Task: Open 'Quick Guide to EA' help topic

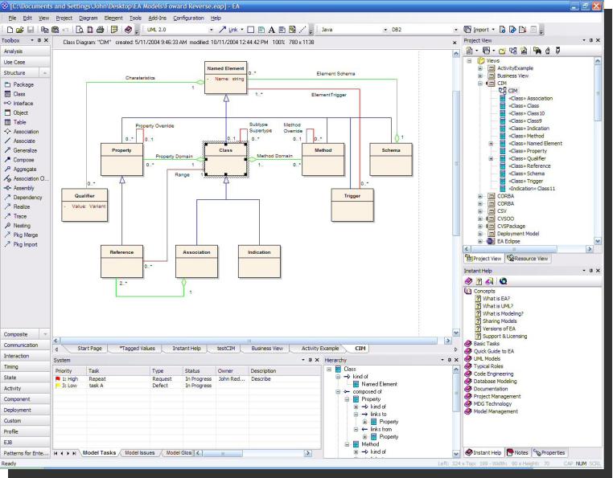Action: pyautogui.click(x=494, y=351)
